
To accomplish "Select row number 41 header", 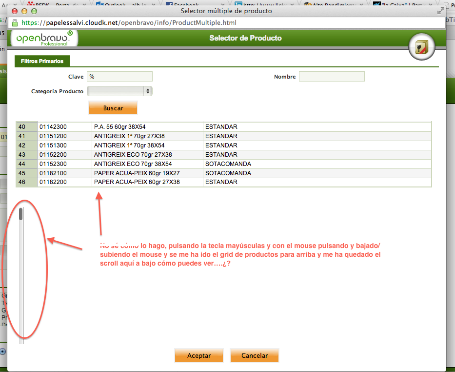I will coord(26,136).
